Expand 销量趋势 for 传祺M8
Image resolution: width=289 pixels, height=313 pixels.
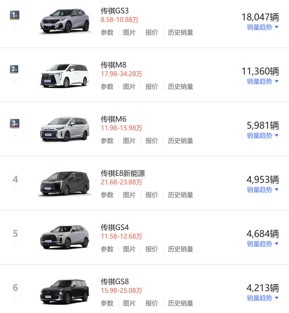click(262, 81)
